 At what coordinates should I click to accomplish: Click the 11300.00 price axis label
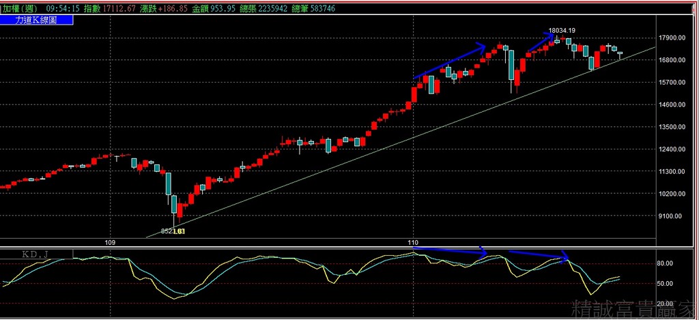coord(672,171)
